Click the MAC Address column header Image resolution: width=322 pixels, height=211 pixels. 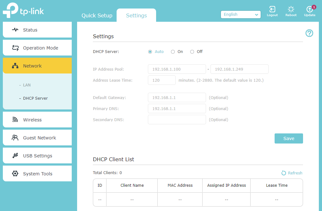tap(180, 185)
